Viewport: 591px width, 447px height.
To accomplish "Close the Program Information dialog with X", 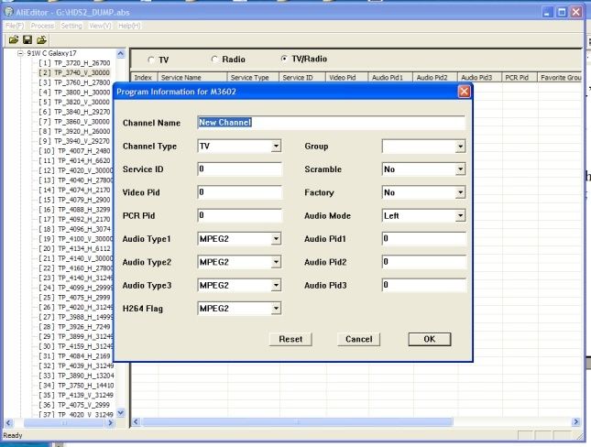I will [464, 92].
